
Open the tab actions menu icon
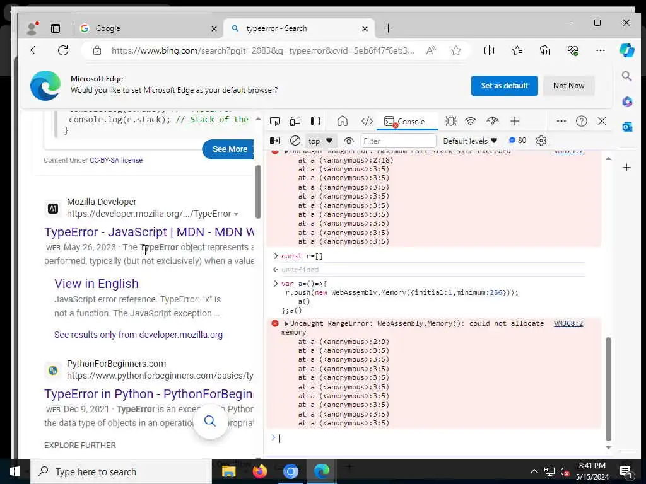pos(56,28)
